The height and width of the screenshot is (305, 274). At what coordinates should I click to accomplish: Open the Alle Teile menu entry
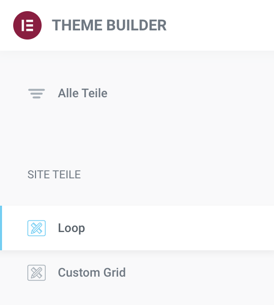[83, 93]
